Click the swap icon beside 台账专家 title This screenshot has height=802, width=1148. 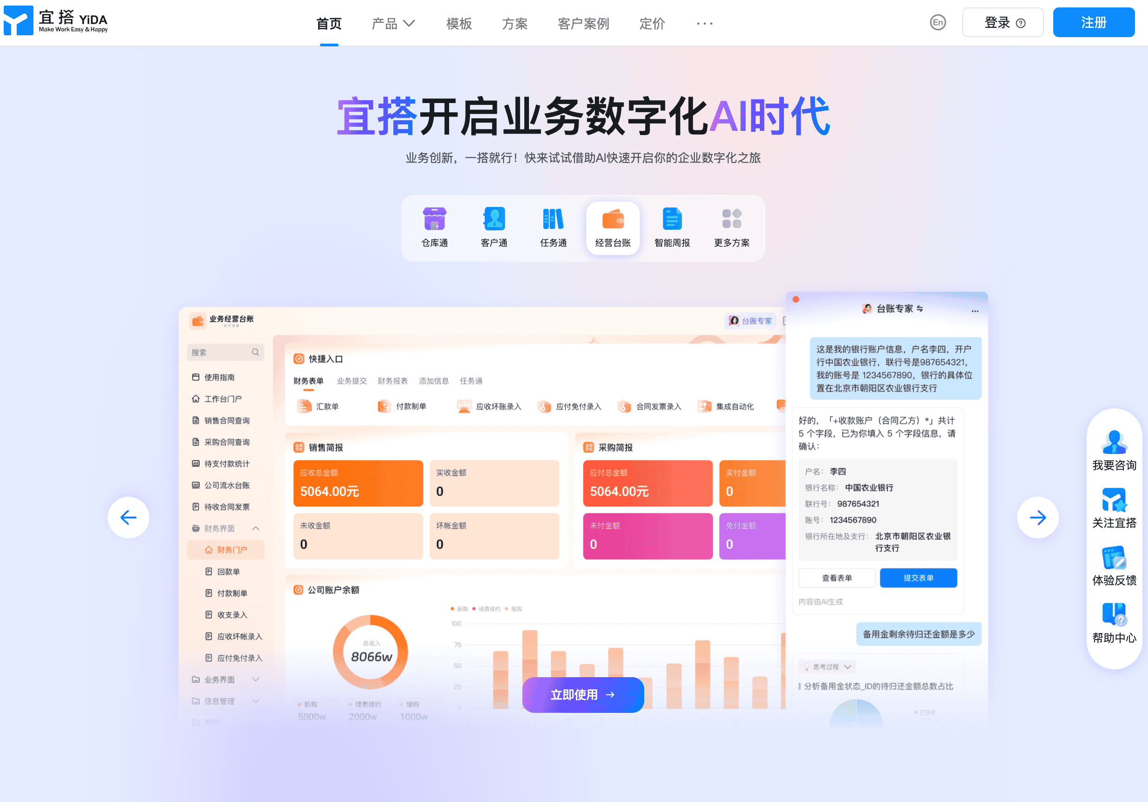tap(920, 309)
